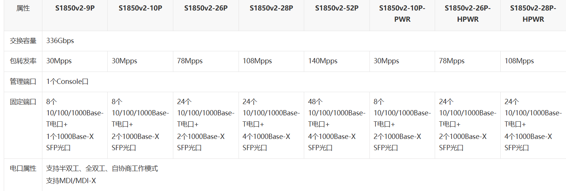Click the 电口属性 row label
The image size is (566, 191).
[23, 169]
